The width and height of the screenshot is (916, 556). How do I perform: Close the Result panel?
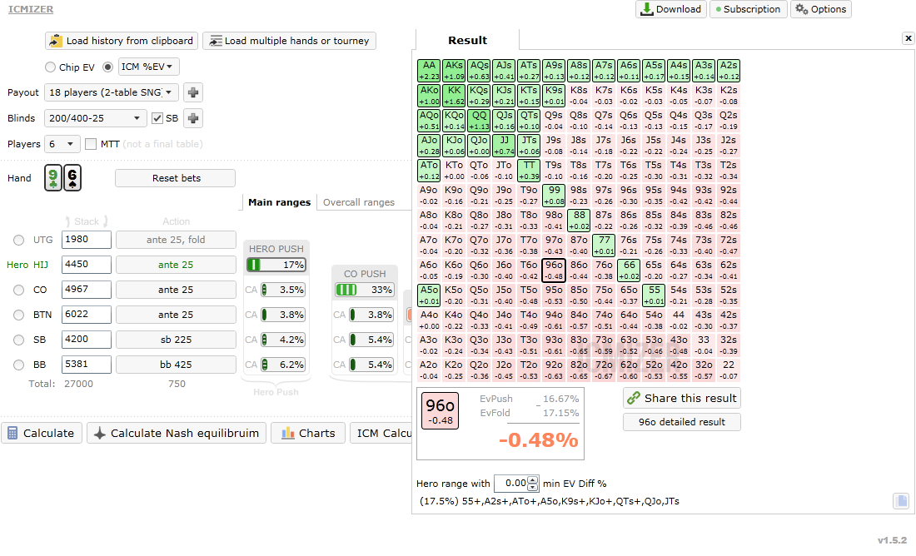[x=908, y=38]
